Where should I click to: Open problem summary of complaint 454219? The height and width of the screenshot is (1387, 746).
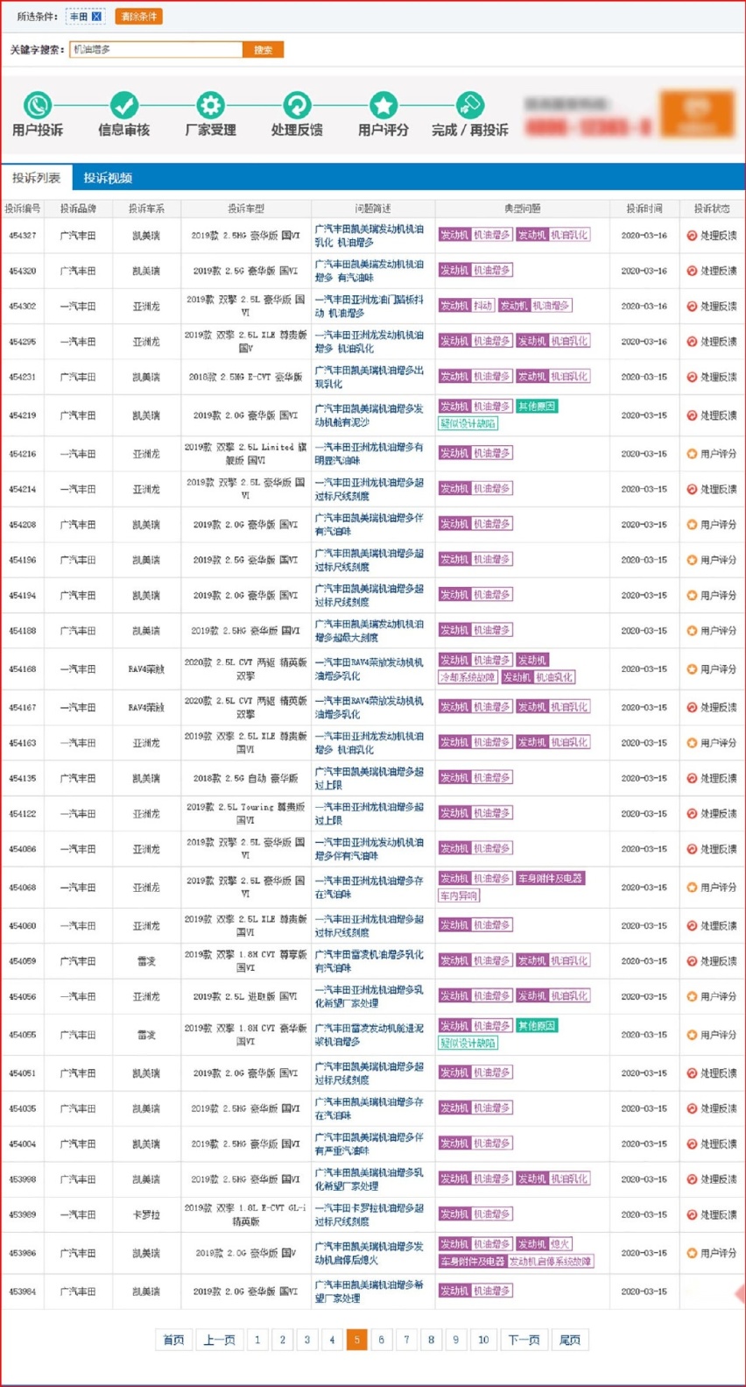click(x=369, y=415)
